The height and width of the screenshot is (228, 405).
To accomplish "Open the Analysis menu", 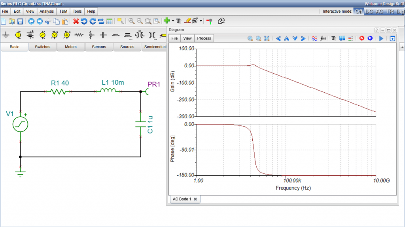I will (x=47, y=11).
